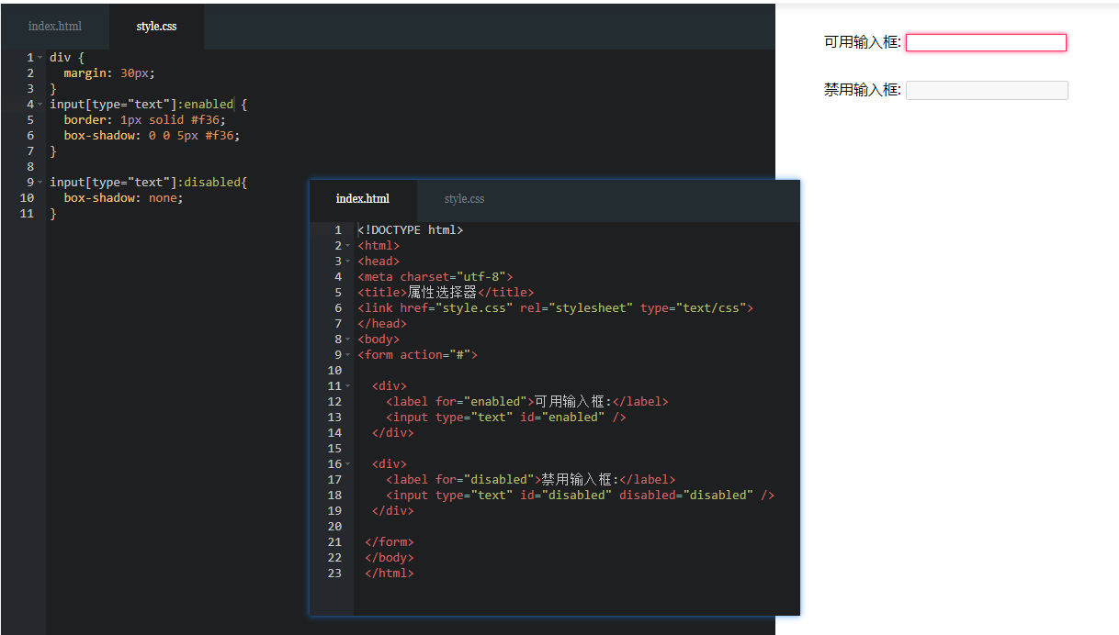This screenshot has width=1119, height=635.
Task: Focus the 可用输入框 text input
Action: pos(986,43)
